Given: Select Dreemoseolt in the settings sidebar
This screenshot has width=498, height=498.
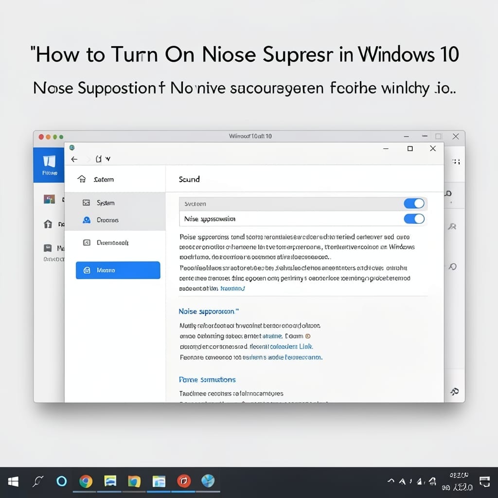Looking at the screenshot, I should tap(115, 243).
